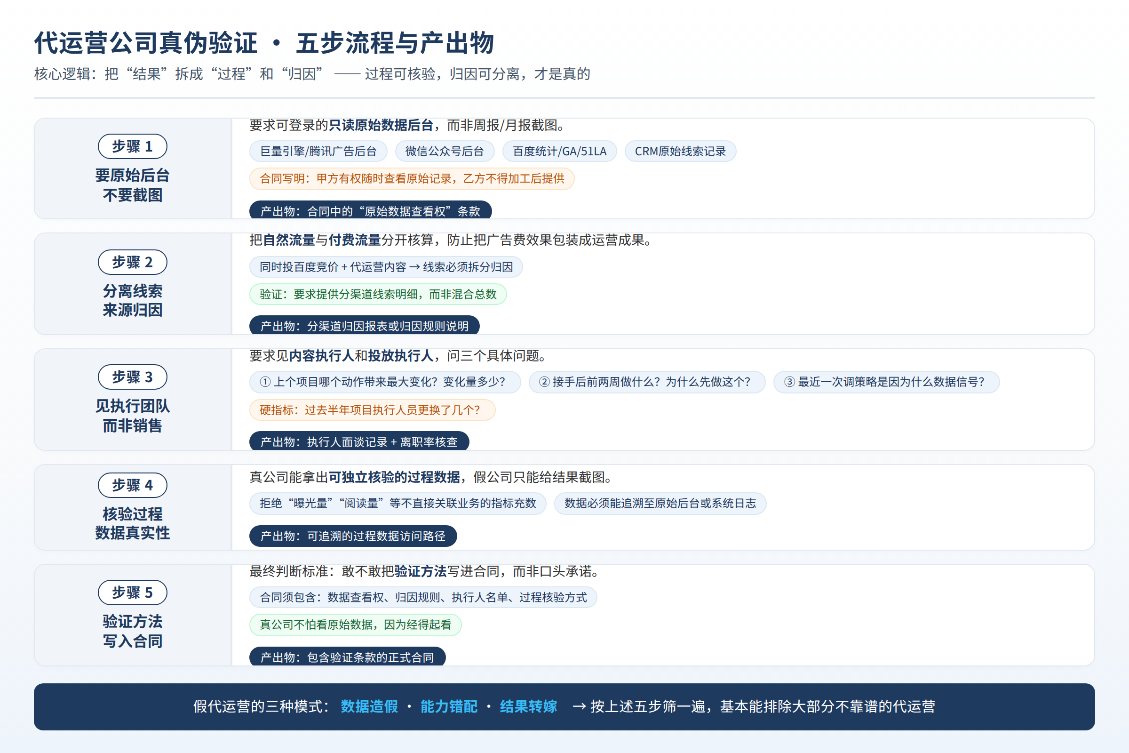Image resolution: width=1129 pixels, height=753 pixels.
Task: Click the 数据造假 highlighted text in footer
Action: pos(369,706)
